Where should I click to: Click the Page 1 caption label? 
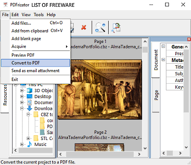click(x=100, y=42)
